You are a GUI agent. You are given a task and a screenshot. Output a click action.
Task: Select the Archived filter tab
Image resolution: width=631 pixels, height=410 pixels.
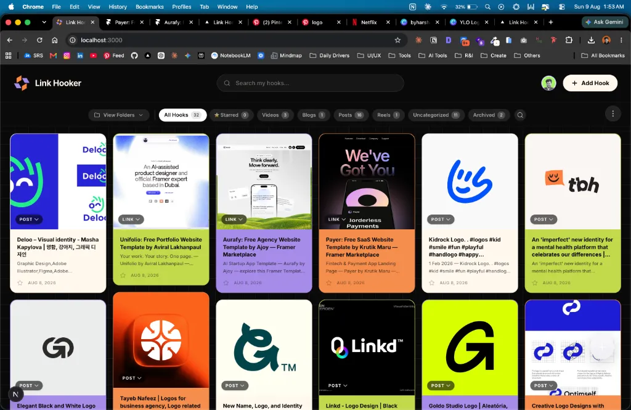[489, 115]
